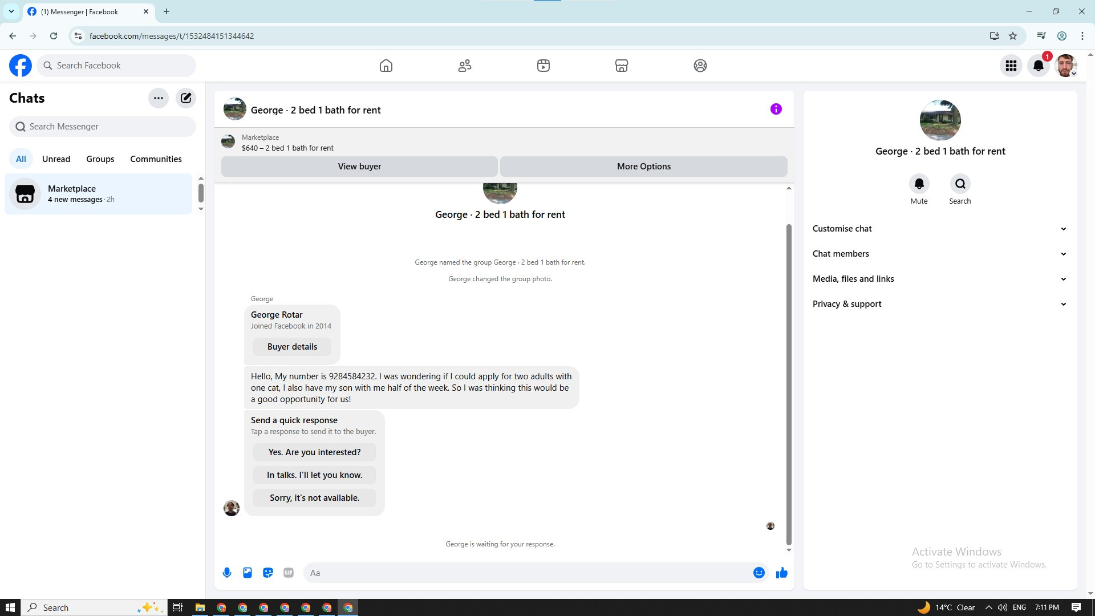Click the View buyer button
Viewport: 1095px width, 616px height.
click(359, 167)
